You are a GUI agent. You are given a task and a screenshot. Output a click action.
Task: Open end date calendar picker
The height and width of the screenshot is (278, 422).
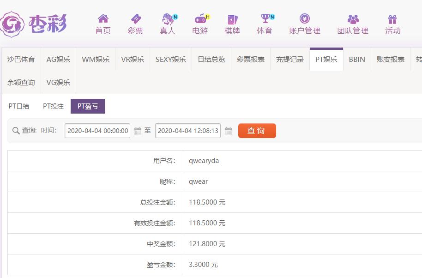tap(228, 131)
